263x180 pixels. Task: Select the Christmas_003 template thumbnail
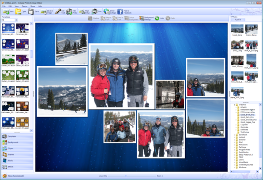coord(8,28)
